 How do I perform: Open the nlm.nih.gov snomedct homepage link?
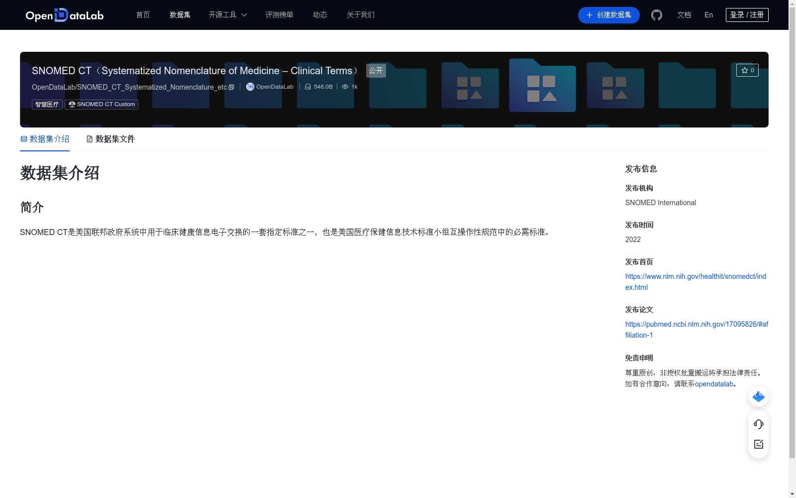tap(696, 282)
